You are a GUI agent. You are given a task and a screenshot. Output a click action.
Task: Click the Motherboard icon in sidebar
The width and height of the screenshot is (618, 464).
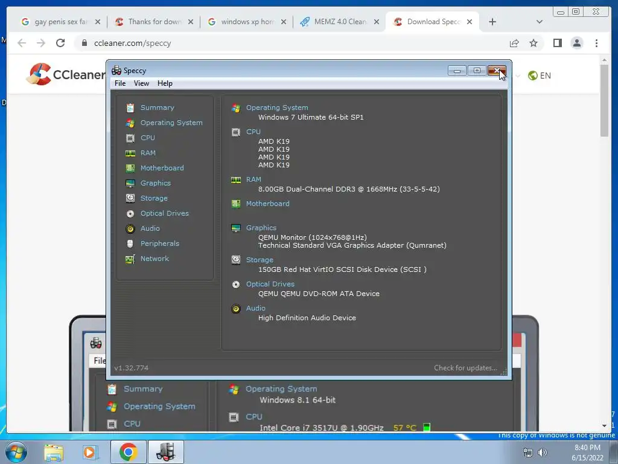130,169
